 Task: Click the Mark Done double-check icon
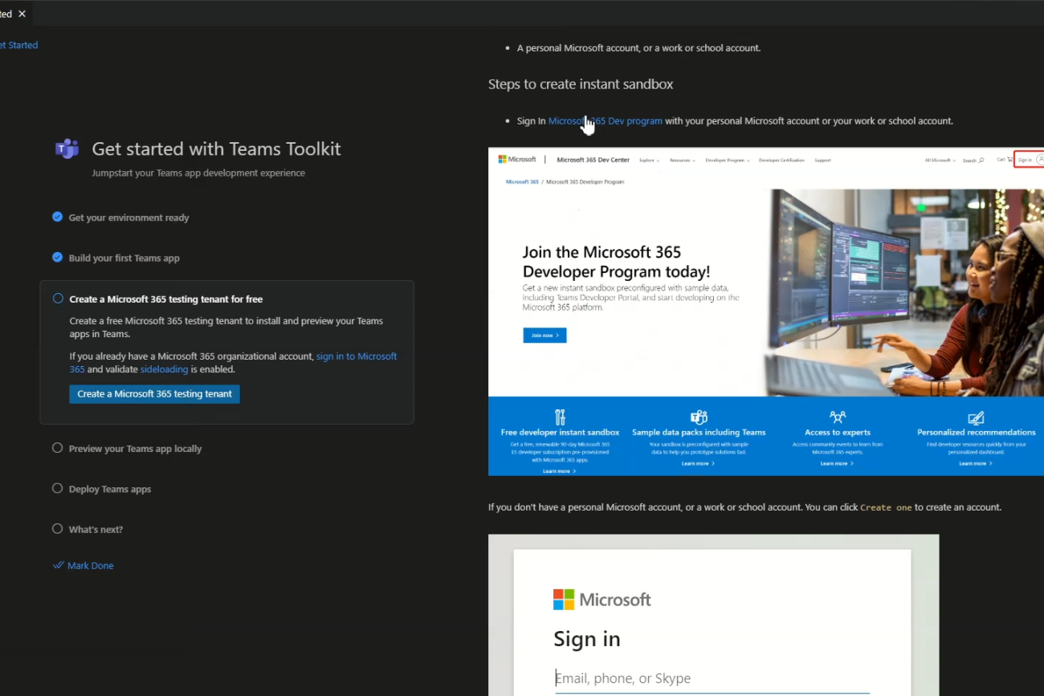click(x=58, y=565)
